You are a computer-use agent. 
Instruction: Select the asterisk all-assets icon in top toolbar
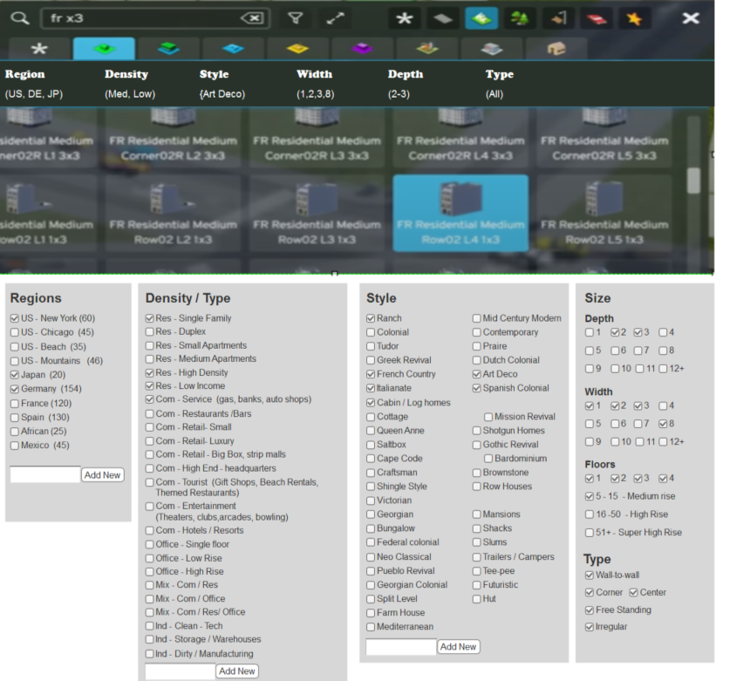click(x=404, y=18)
